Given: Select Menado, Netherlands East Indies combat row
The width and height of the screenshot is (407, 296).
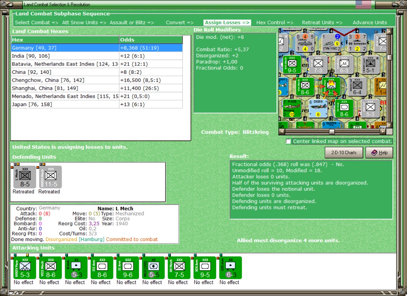Looking at the screenshot, I should tap(97, 96).
